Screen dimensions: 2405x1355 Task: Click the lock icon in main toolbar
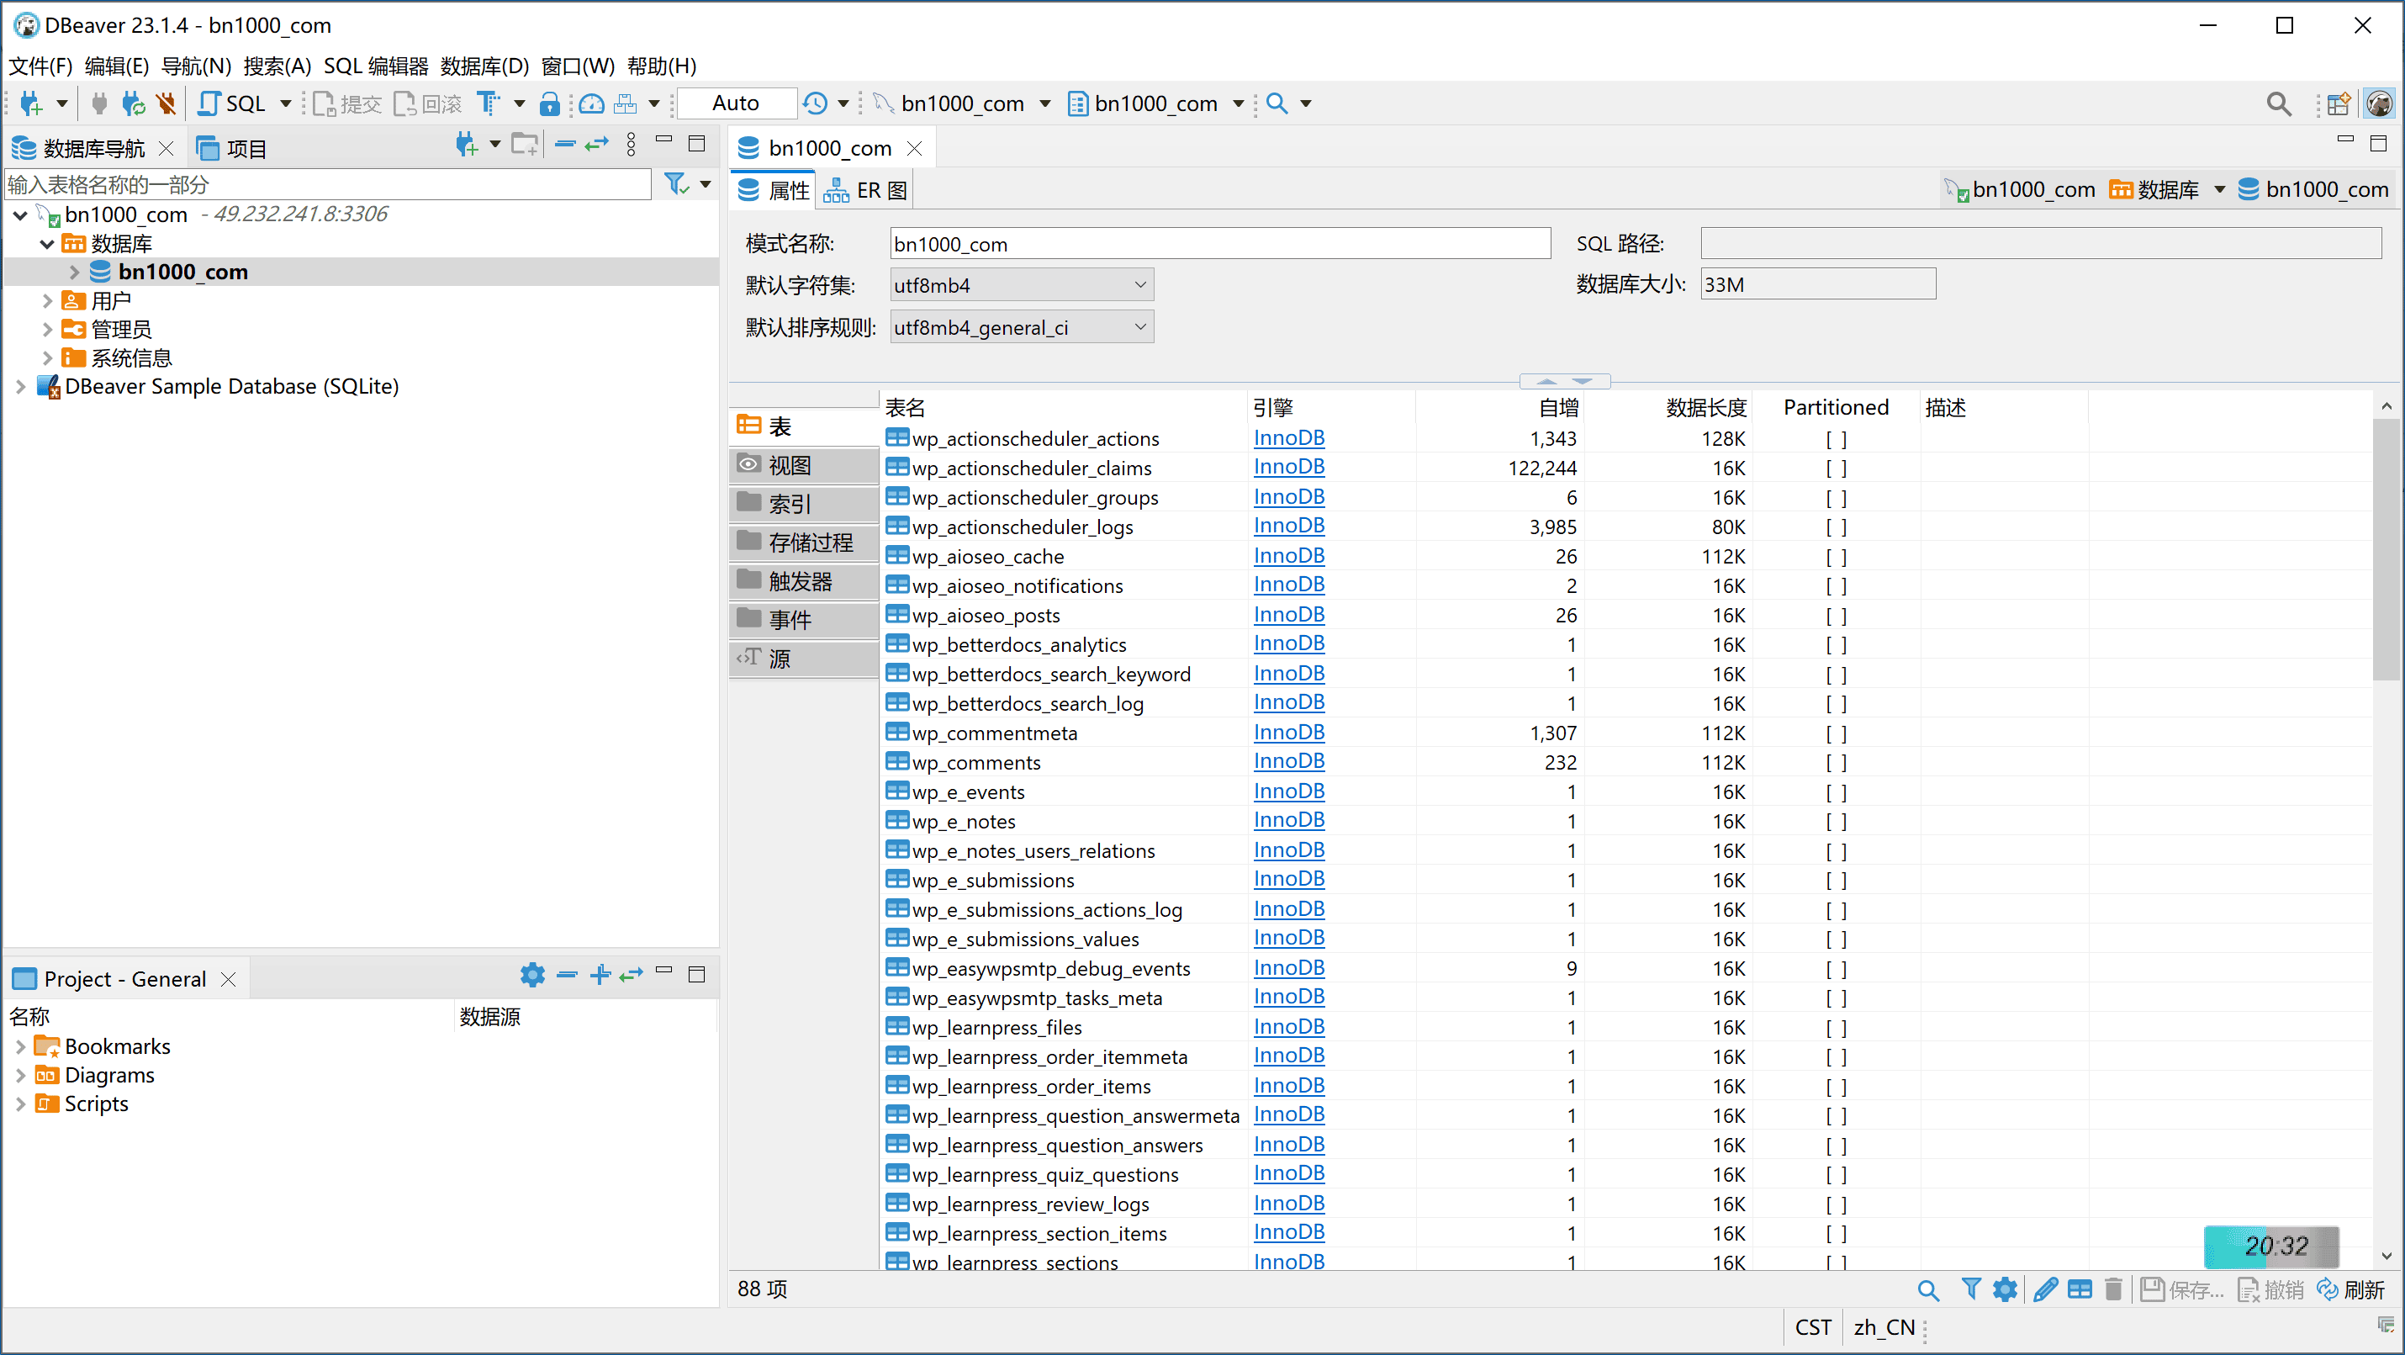coord(550,103)
